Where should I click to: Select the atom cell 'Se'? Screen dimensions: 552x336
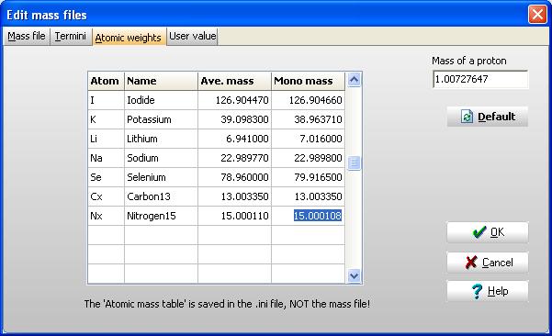tap(106, 177)
